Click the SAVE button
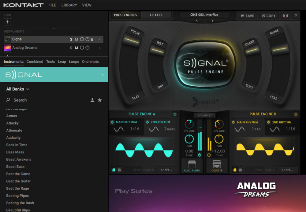This screenshot has height=212, width=306. coord(248,16)
